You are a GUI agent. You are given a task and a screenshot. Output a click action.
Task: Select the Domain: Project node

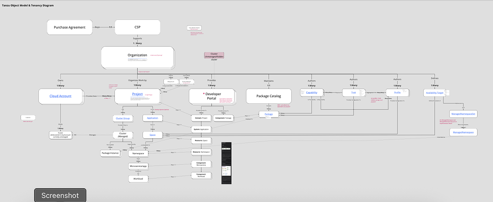coord(202,118)
